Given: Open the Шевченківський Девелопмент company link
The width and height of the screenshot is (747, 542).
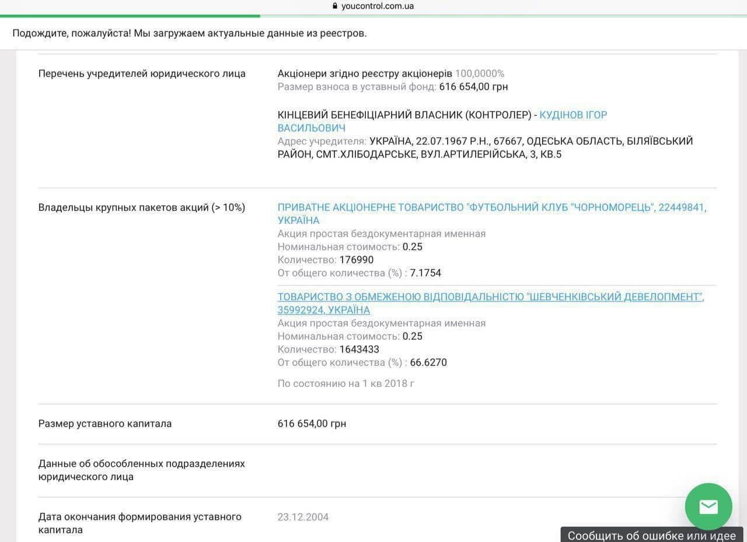Looking at the screenshot, I should 491,303.
